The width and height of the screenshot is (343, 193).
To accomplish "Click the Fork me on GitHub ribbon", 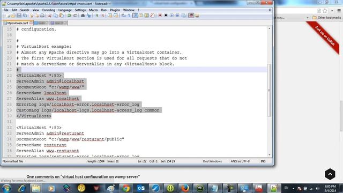I will click(325, 36).
